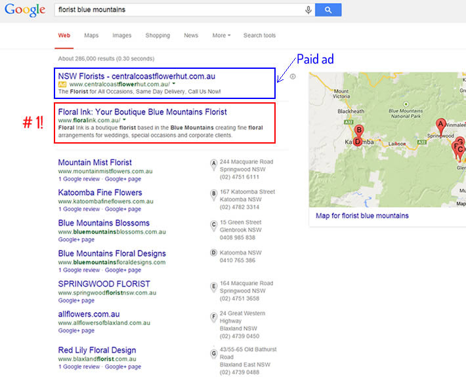The height and width of the screenshot is (377, 466).
Task: Click red marker D on the map
Action: pyautogui.click(x=358, y=142)
